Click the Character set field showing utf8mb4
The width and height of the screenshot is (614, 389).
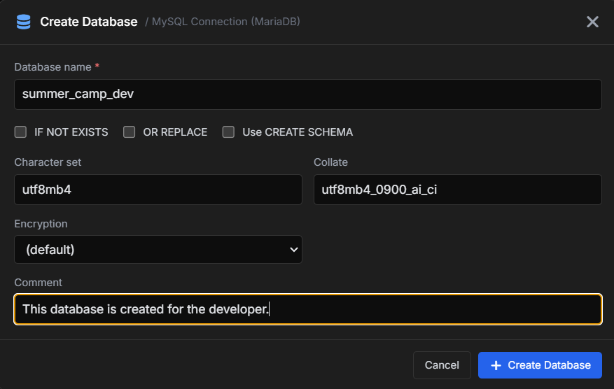(158, 190)
